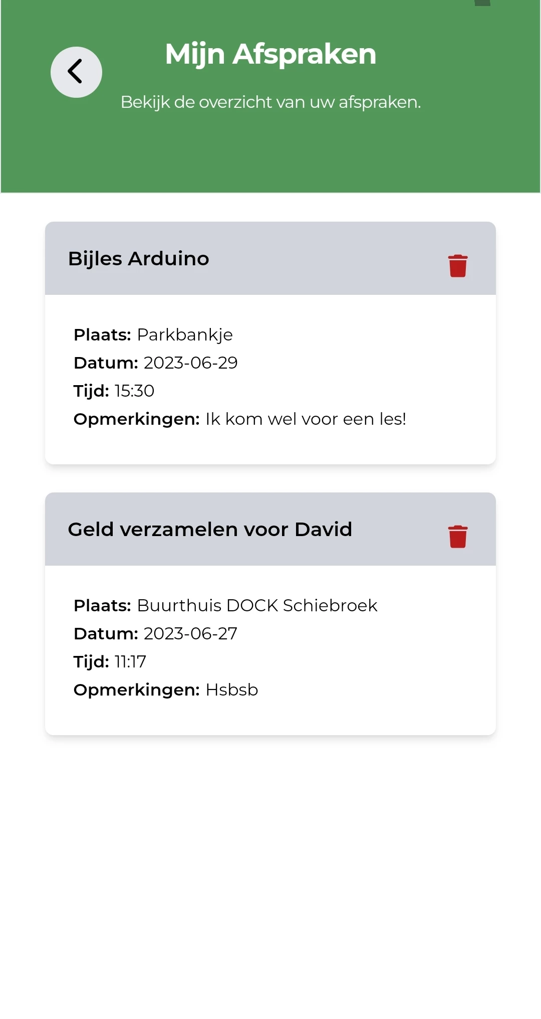Click the subtitle about overzicht van afspraken

coord(270,102)
